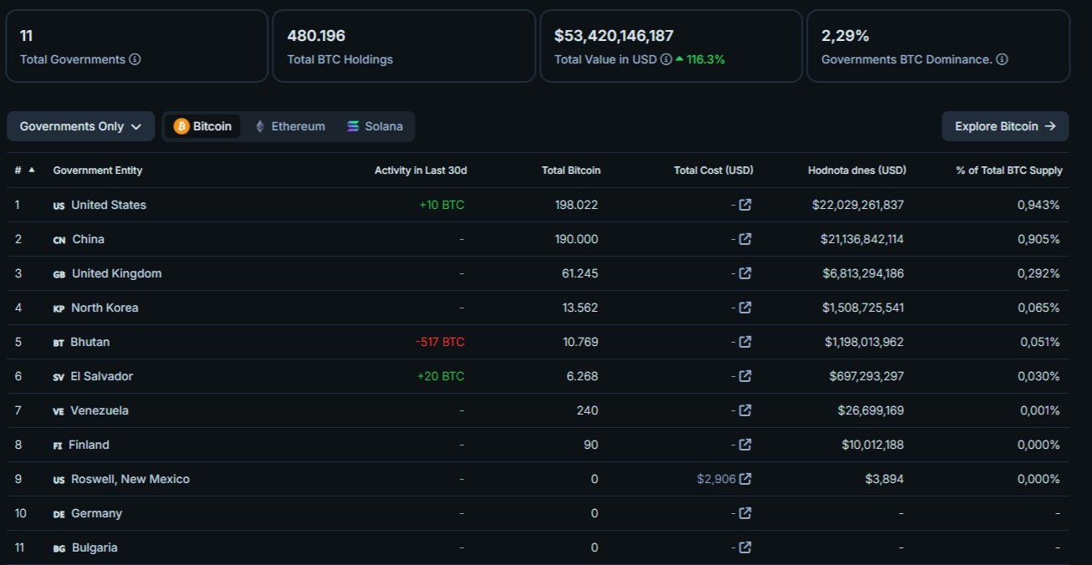Click the 116.3% change indicator
1092x565 pixels.
[x=700, y=59]
